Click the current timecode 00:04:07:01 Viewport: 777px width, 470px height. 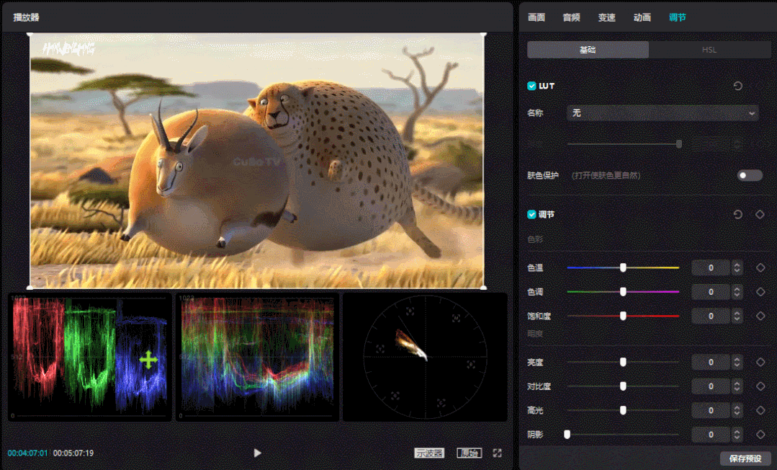click(x=28, y=453)
